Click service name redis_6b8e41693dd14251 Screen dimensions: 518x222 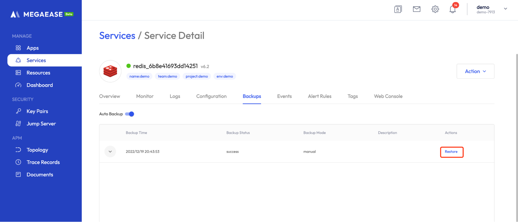tap(165, 66)
